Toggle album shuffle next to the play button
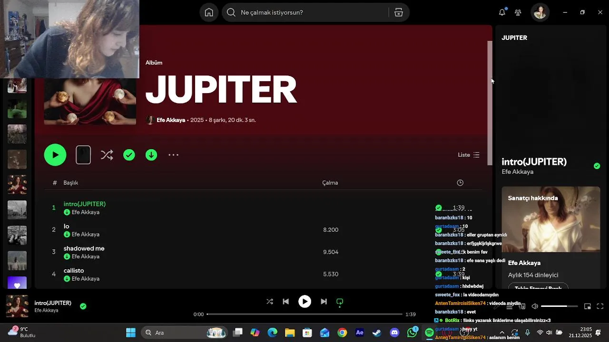609x342 pixels. tap(107, 155)
